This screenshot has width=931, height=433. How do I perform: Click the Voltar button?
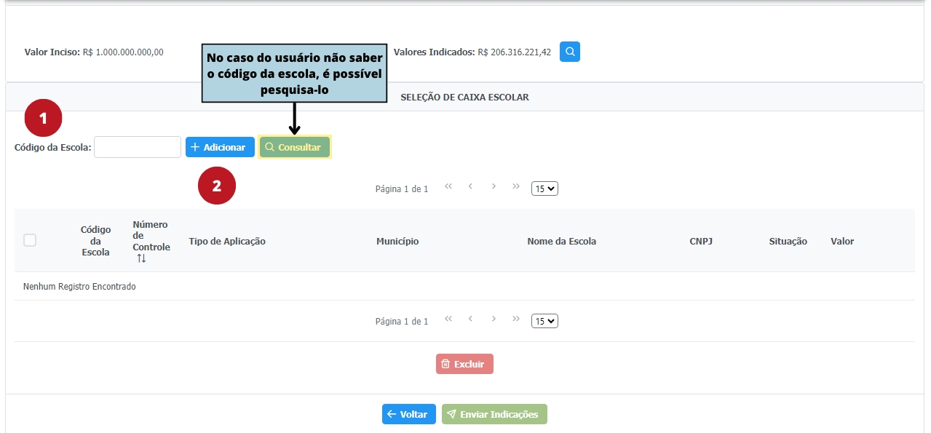[x=408, y=414]
